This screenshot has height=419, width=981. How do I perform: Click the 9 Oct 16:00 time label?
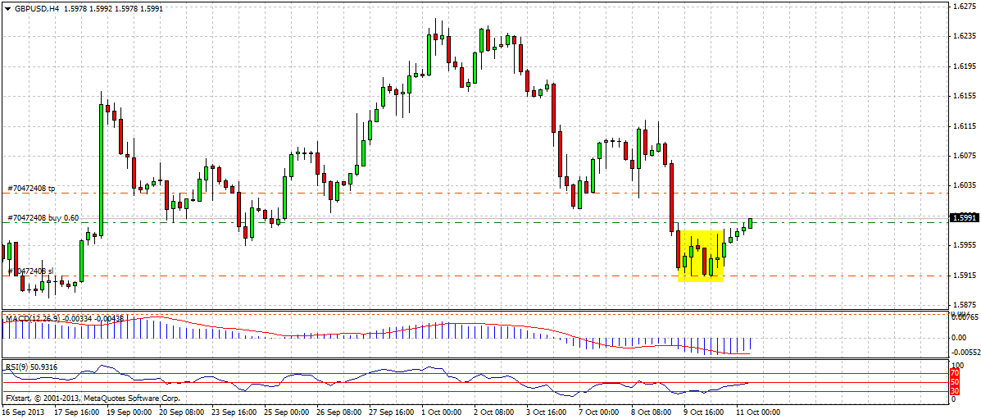click(x=705, y=412)
